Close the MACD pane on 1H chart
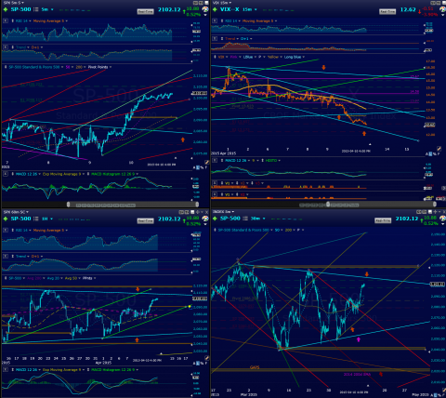Screen dimensions: 446x398 point(6,370)
